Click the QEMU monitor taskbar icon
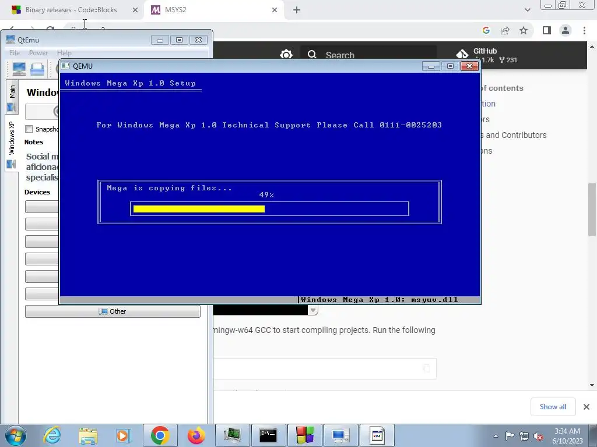The width and height of the screenshot is (597, 447). tap(233, 435)
